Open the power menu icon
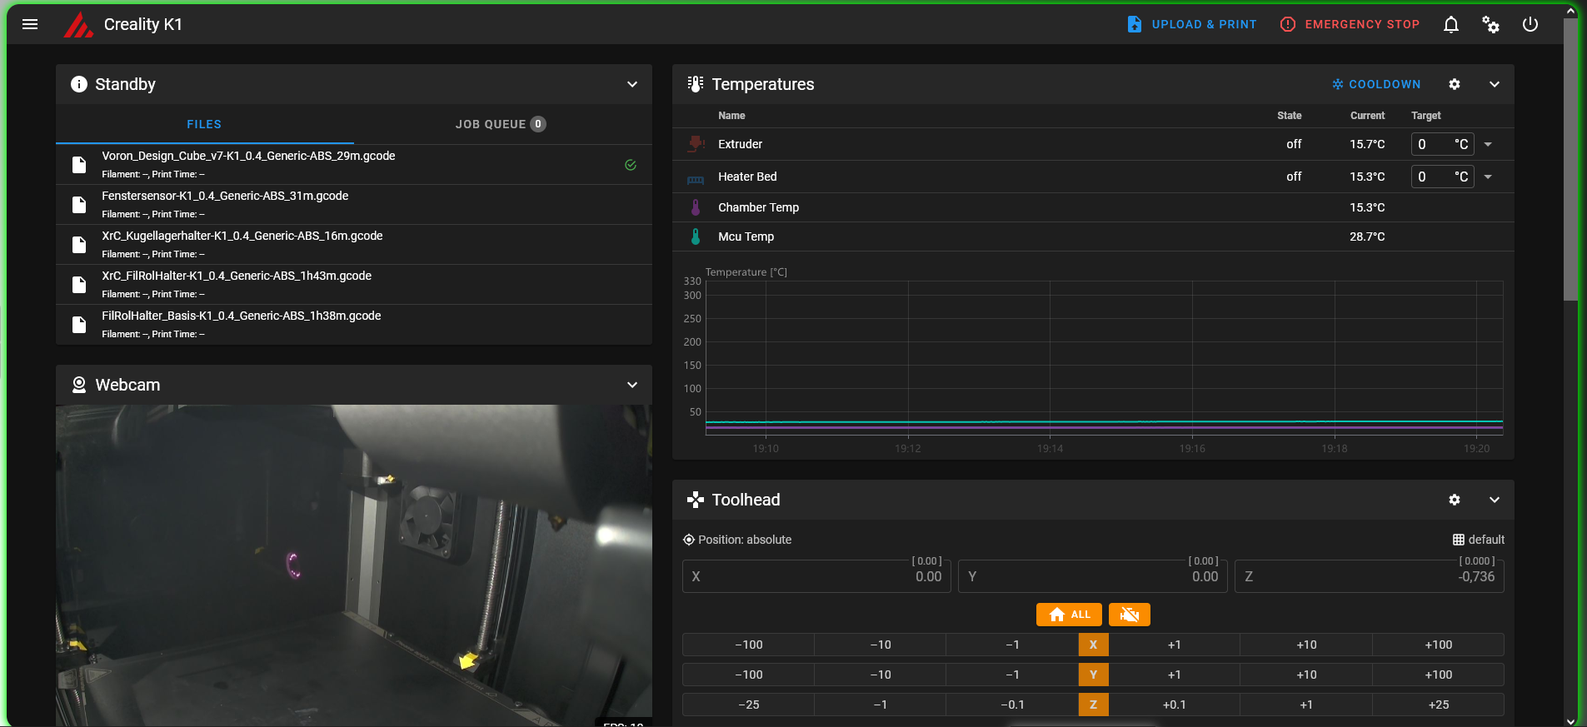The height and width of the screenshot is (727, 1587). (x=1530, y=24)
